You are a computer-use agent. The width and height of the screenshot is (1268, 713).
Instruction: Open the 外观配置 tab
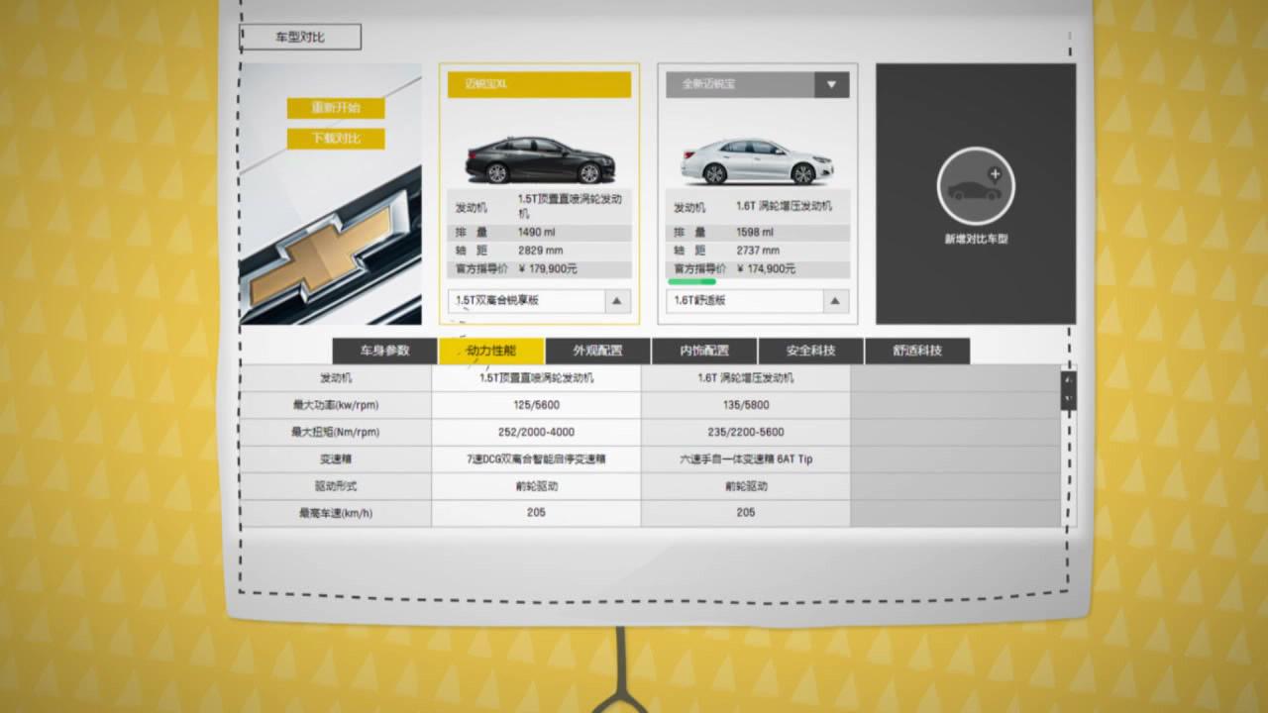tap(597, 351)
